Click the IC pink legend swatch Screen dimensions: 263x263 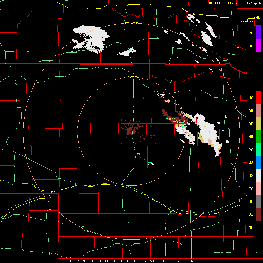(258, 188)
